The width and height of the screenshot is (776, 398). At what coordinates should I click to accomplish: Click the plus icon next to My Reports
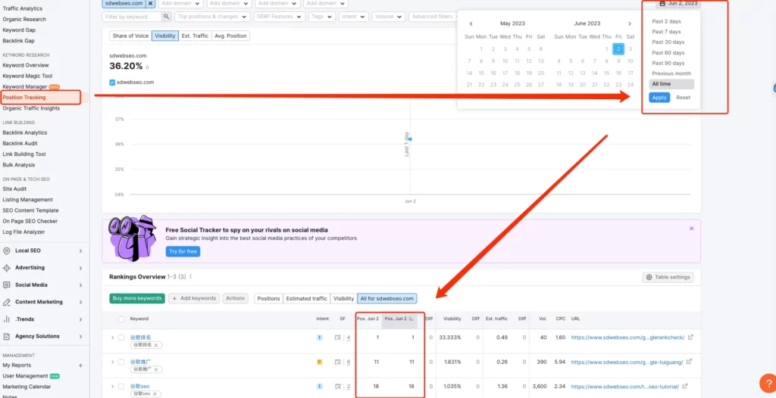coord(80,365)
